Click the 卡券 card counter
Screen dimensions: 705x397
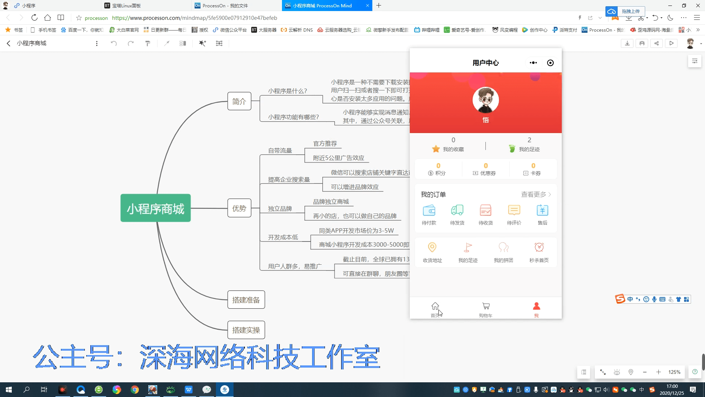click(532, 169)
